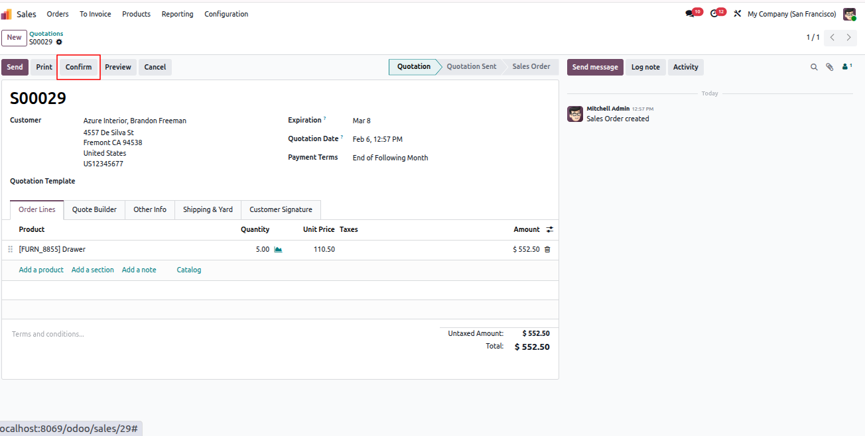This screenshot has width=865, height=436.
Task: Go to the next record arrow
Action: pos(849,38)
